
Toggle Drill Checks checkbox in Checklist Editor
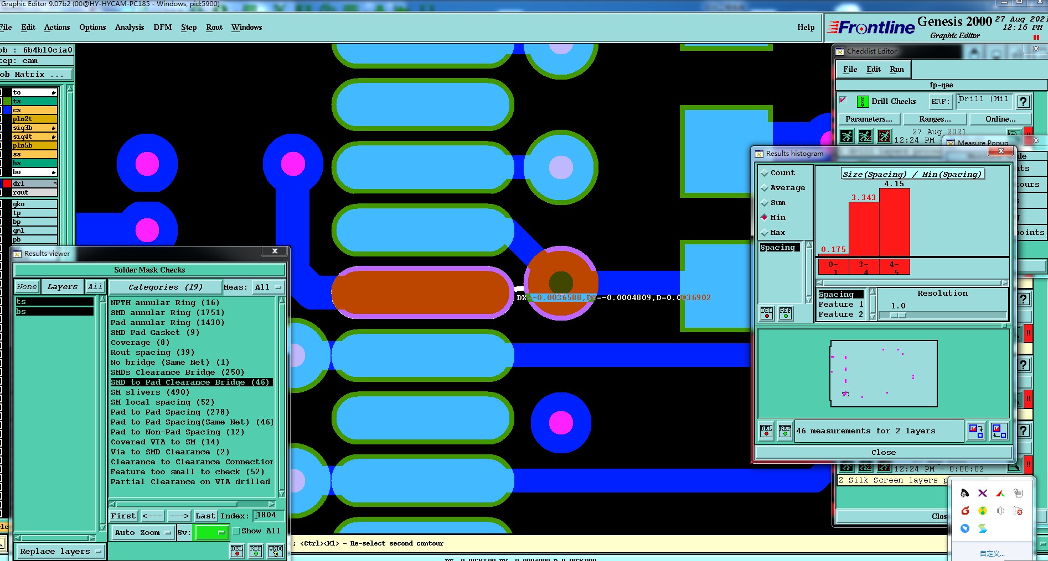843,100
